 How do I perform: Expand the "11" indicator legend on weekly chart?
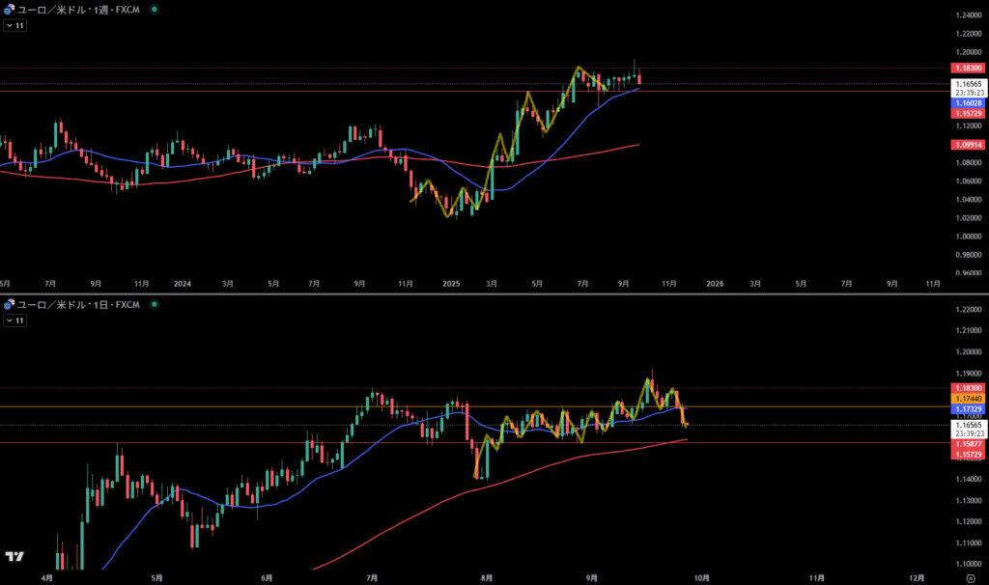point(14,25)
